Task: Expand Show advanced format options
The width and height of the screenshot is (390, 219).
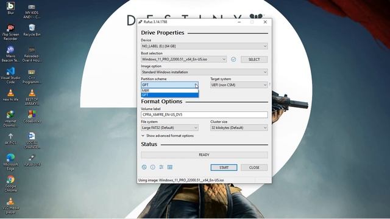Action: pyautogui.click(x=168, y=136)
